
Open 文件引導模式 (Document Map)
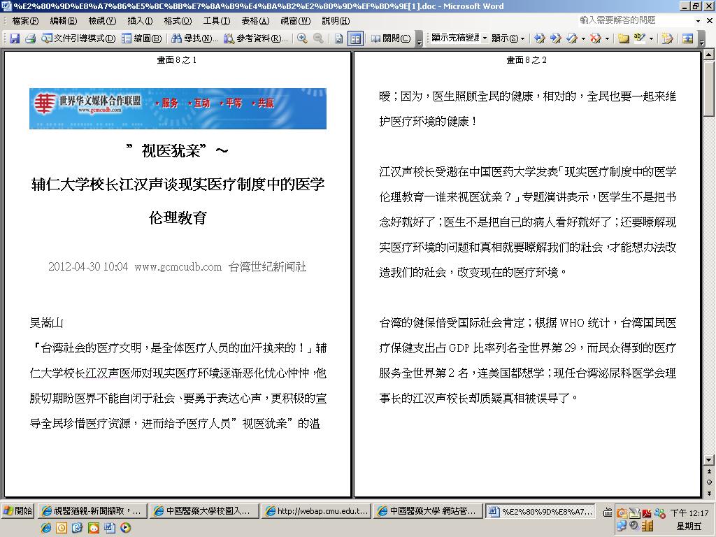78,38
